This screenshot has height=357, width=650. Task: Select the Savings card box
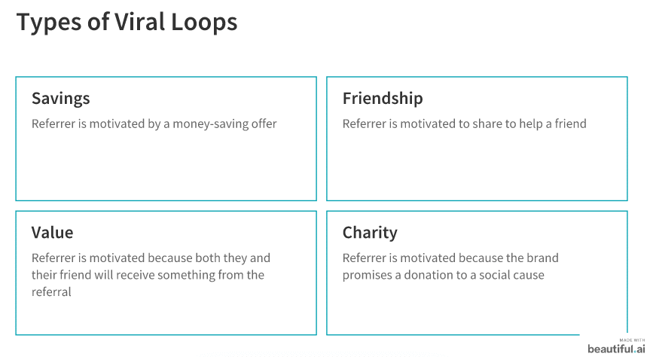(166, 139)
